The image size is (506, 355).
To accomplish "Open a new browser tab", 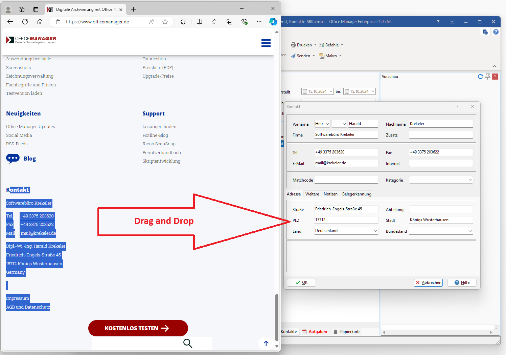I will tap(133, 9).
